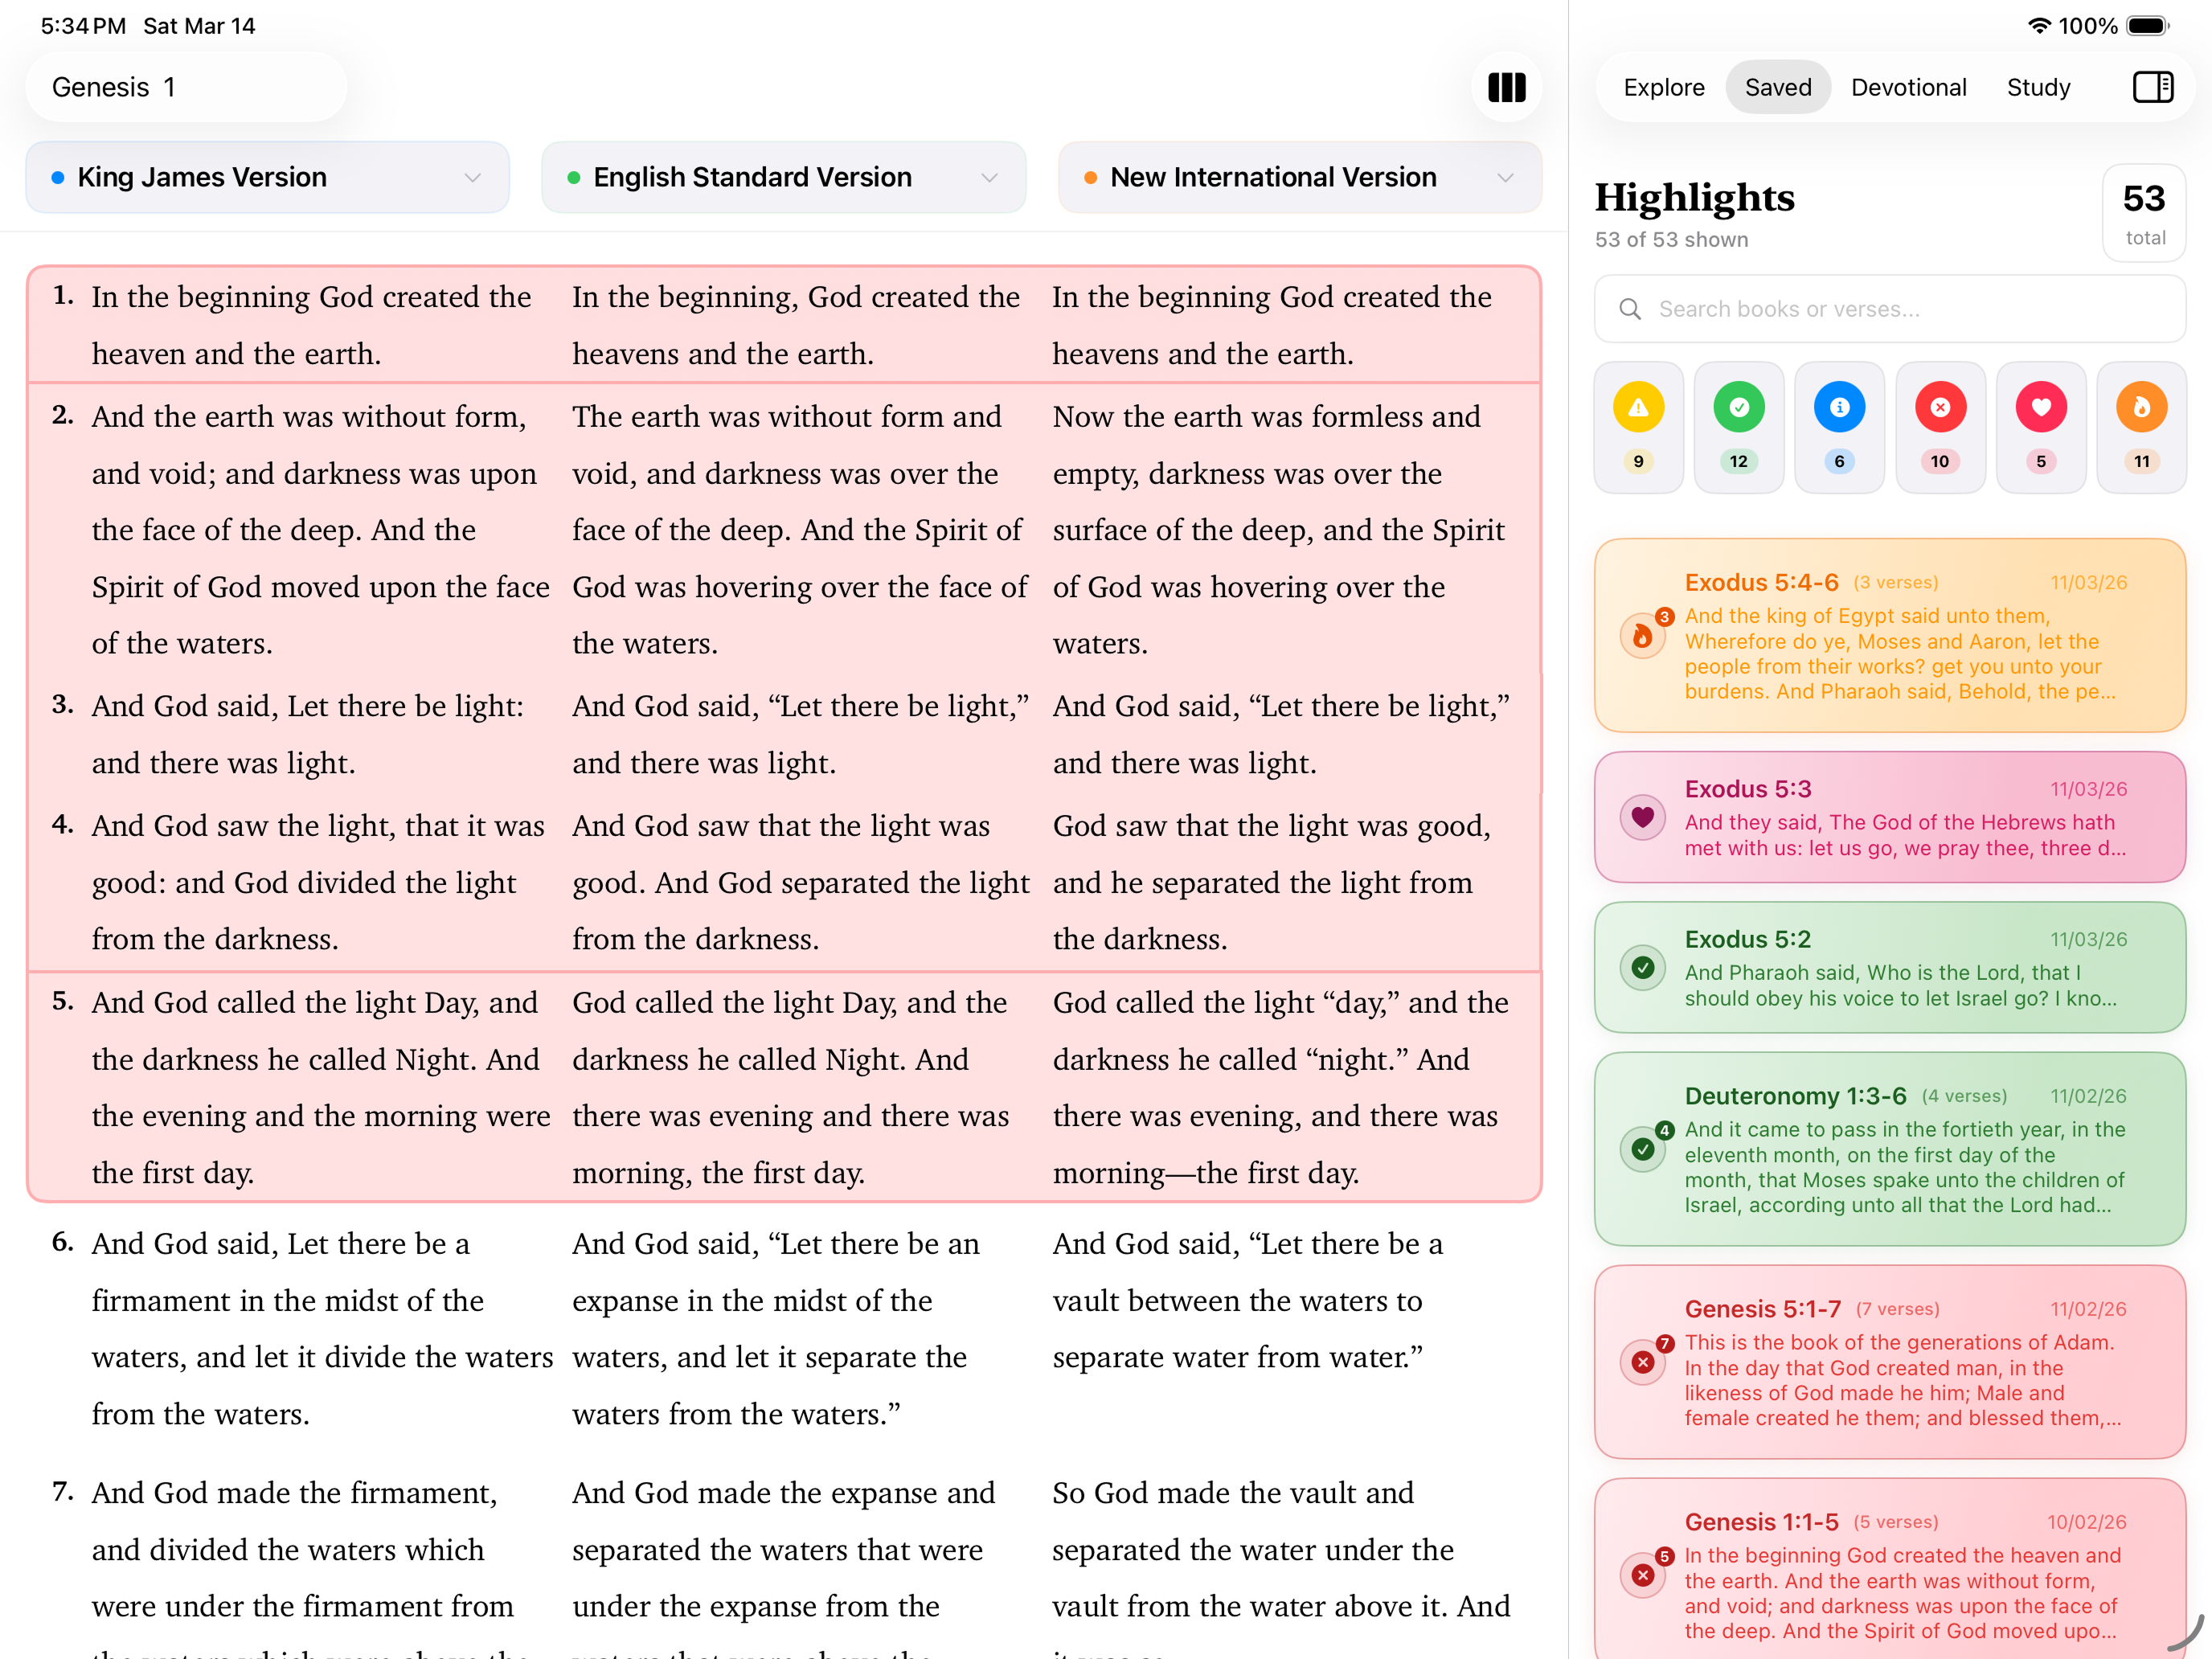
Task: Focus the Search books or verses field
Action: (1889, 309)
